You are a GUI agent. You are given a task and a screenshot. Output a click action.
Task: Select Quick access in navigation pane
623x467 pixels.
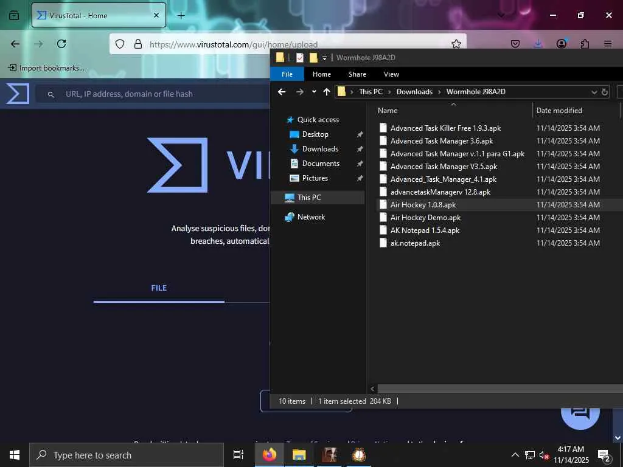point(318,120)
